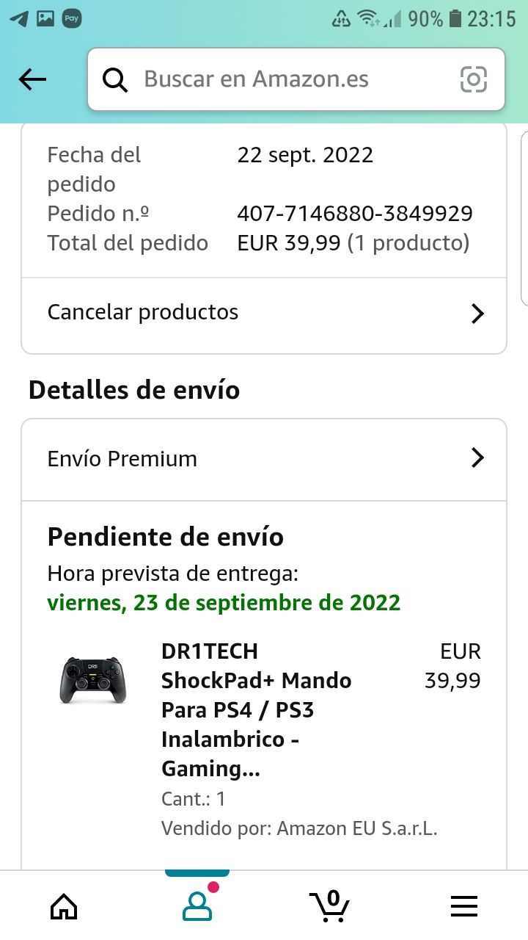Tap the Wi-Fi status icon
528x940 pixels.
tap(367, 18)
